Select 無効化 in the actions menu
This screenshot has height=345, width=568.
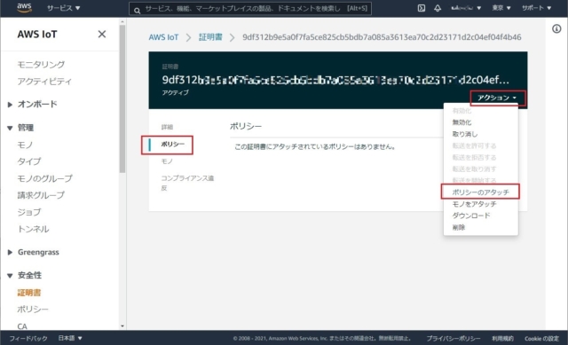pos(461,122)
